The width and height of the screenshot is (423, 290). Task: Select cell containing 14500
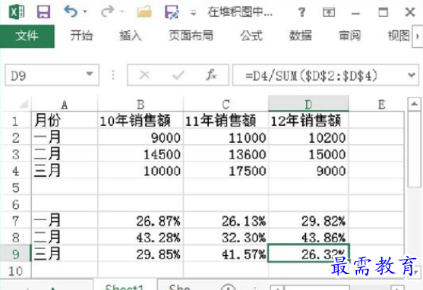point(140,154)
